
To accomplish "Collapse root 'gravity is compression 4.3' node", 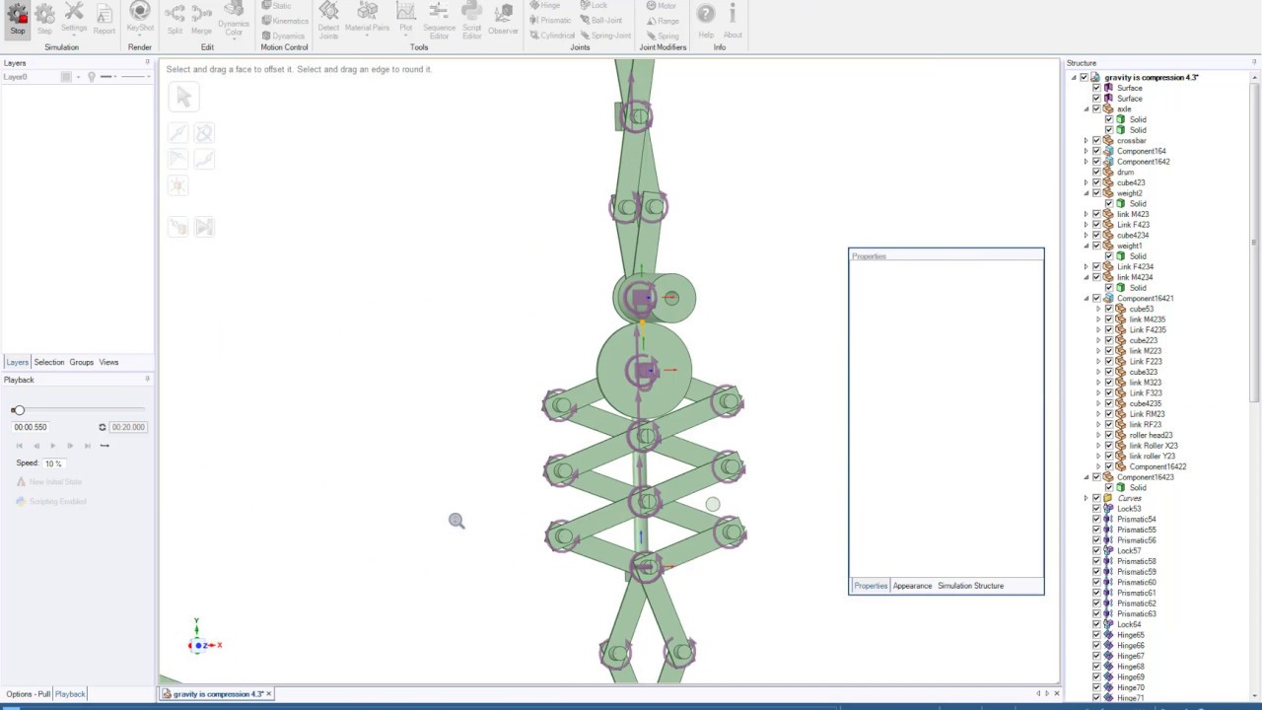I will click(1074, 78).
